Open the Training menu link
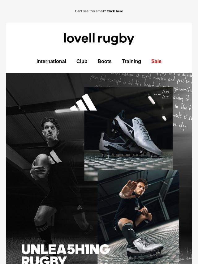Screen dimensions: 198x264 (x=131, y=61)
